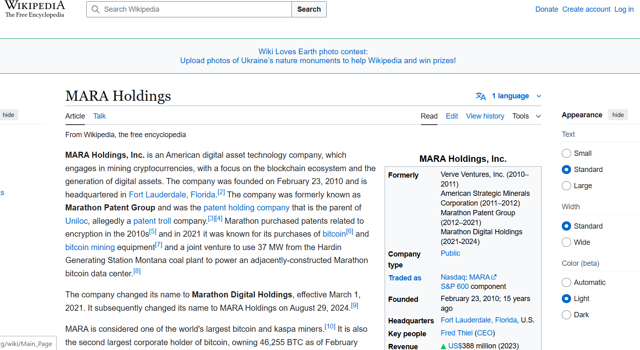
Task: Select Wide width option
Action: click(567, 242)
